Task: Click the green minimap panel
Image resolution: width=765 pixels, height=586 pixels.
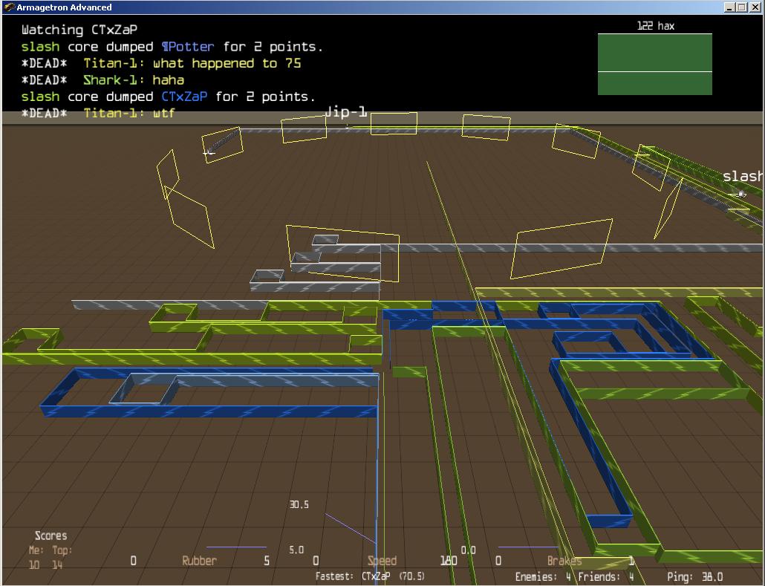Action: pyautogui.click(x=655, y=64)
